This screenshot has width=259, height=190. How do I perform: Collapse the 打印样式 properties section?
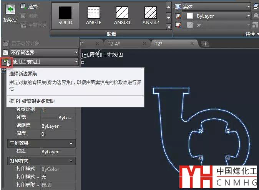(71, 161)
